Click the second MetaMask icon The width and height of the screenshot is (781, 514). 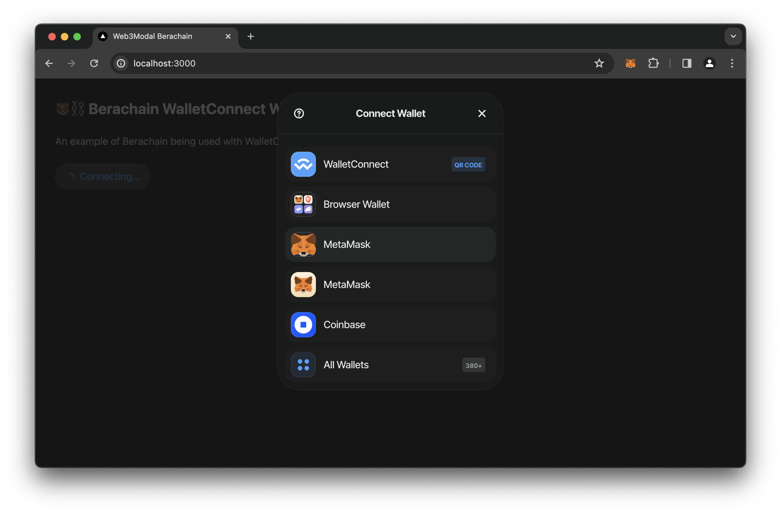point(304,284)
